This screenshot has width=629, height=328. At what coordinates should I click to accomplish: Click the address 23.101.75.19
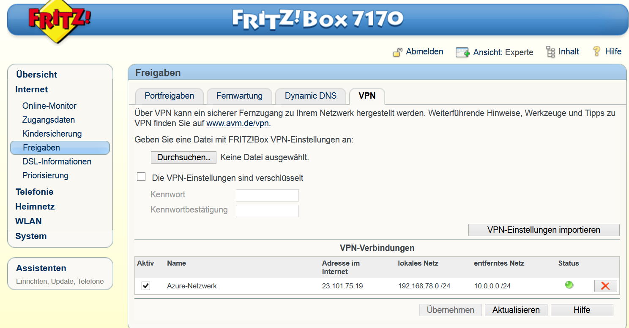point(342,286)
